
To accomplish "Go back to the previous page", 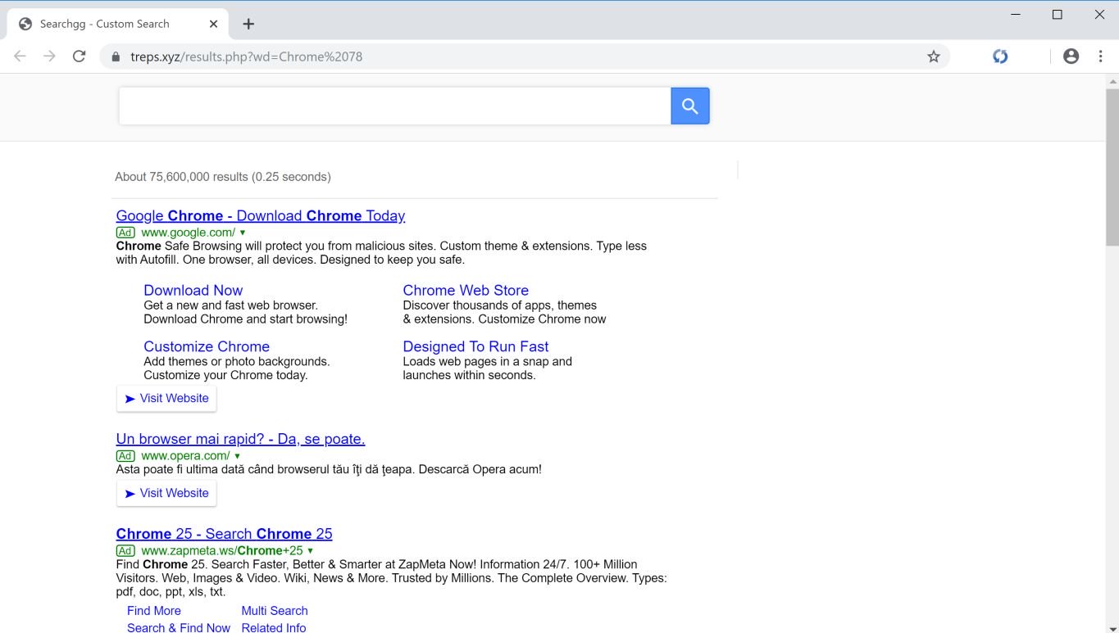I will [20, 57].
